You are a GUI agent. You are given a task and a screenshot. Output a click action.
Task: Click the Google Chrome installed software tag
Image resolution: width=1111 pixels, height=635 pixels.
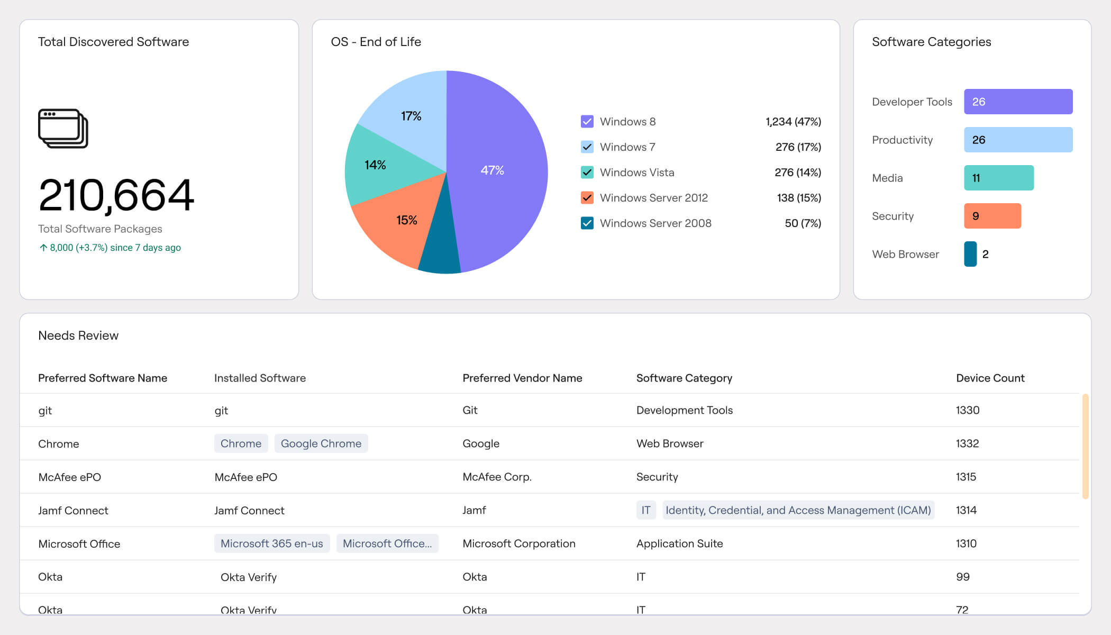[x=321, y=443]
